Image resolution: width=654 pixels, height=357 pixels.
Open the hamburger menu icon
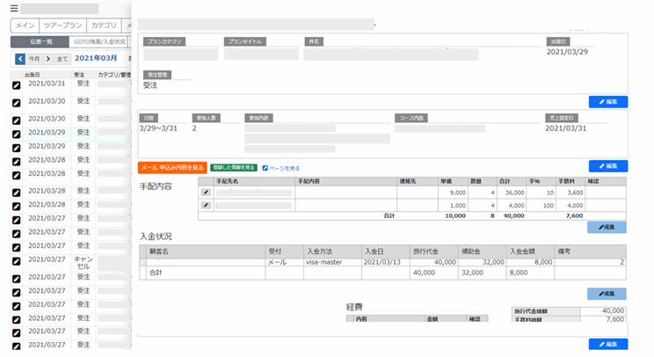pyautogui.click(x=14, y=9)
